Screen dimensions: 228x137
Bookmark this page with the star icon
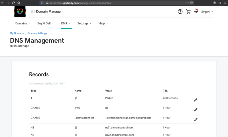pyautogui.click(x=192, y=3)
